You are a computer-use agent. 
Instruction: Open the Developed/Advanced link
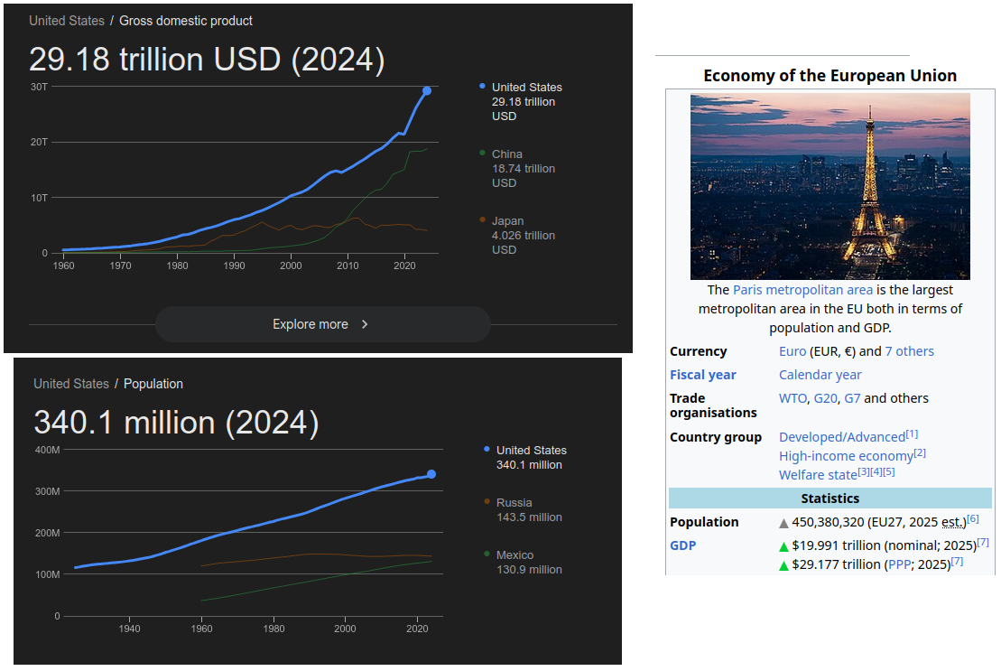[842, 437]
